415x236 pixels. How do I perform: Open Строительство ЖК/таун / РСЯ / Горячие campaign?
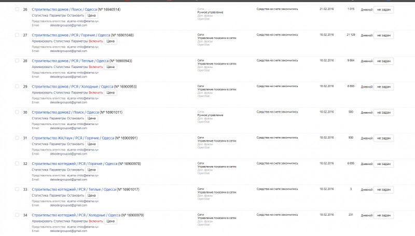[x=73, y=138]
